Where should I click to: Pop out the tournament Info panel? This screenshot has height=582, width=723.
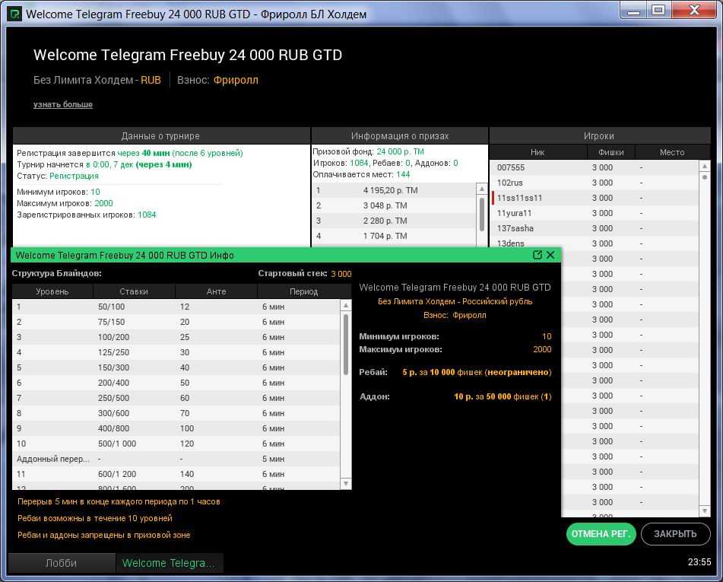(x=537, y=255)
